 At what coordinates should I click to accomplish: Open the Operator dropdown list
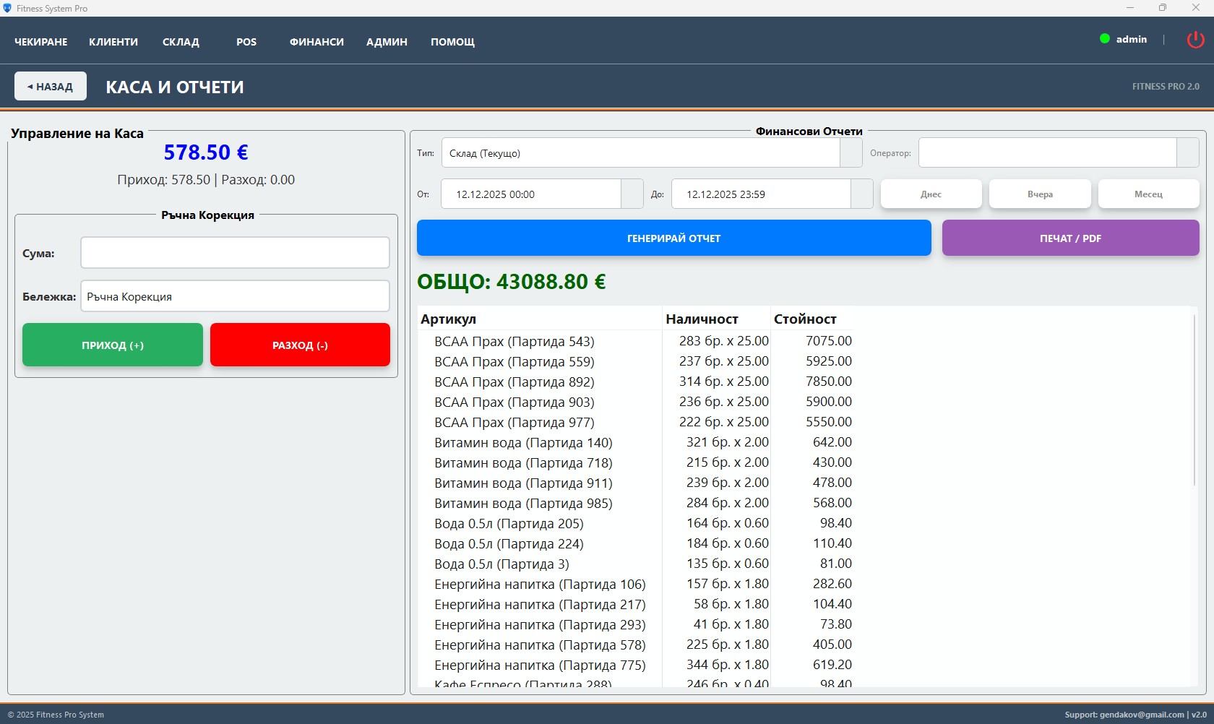pos(1187,153)
